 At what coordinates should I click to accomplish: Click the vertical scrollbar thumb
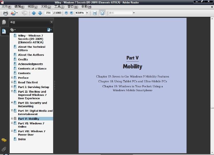click(x=212, y=108)
